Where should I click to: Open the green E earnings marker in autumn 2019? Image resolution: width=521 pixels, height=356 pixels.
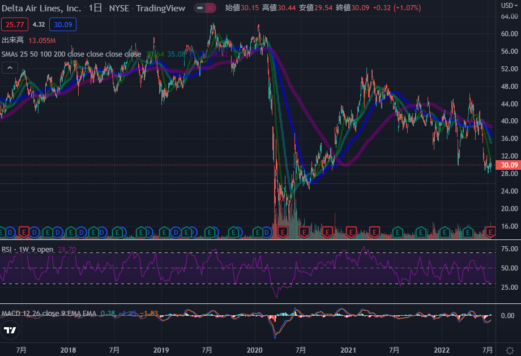point(233,232)
